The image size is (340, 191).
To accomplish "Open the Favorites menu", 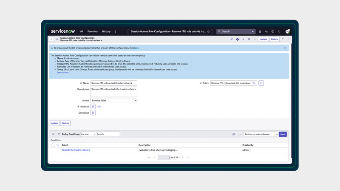I will point(92,31).
